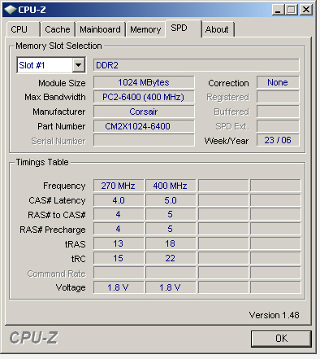The height and width of the screenshot is (359, 320).
Task: Click the CPU-Z title bar icon
Action: (11, 10)
